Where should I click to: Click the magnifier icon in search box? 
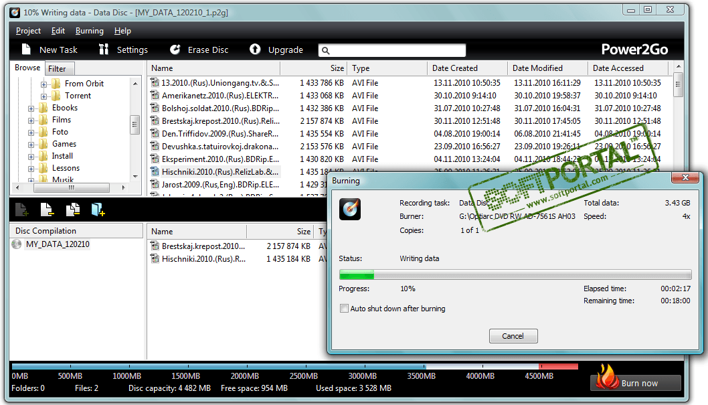coord(325,51)
